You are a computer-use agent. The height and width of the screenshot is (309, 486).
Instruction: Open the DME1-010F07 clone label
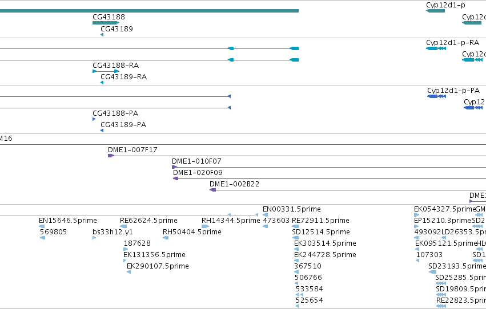click(196, 161)
